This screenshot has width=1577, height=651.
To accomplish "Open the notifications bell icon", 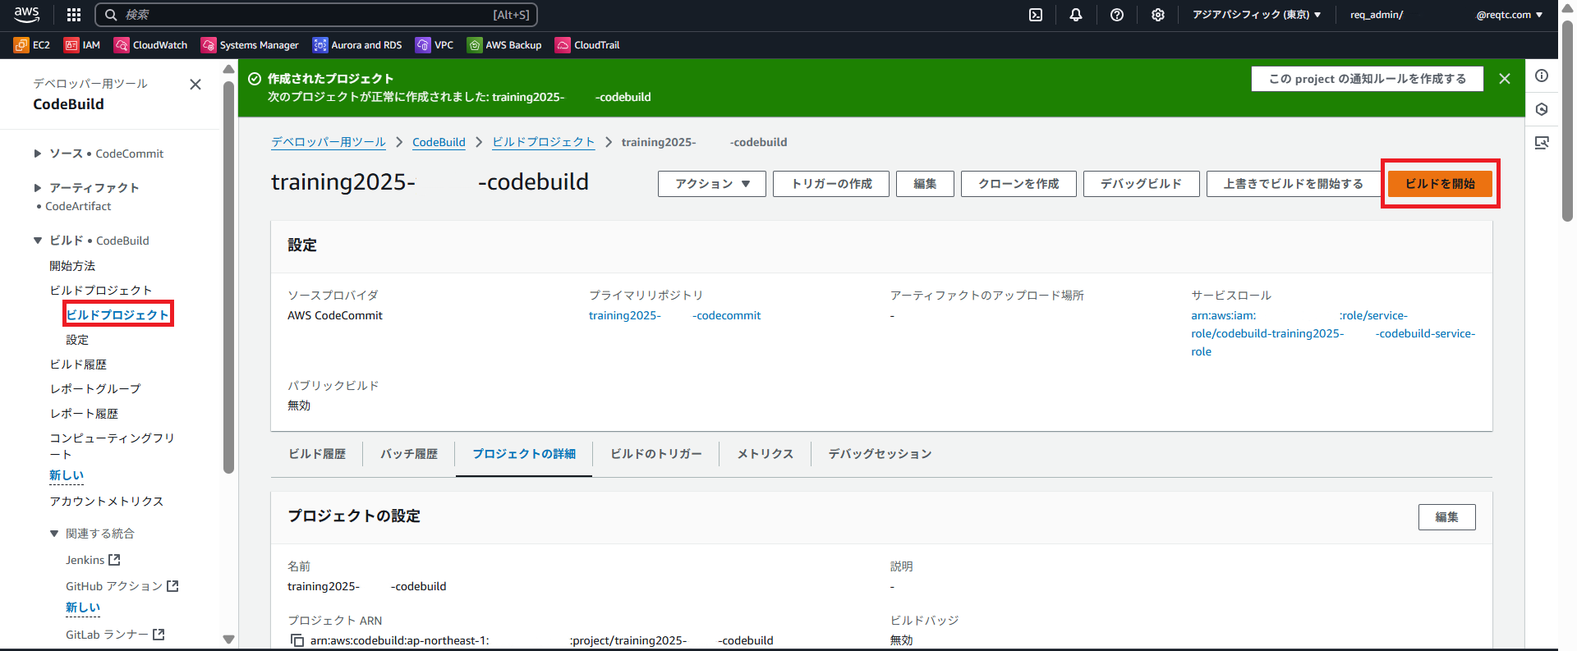I will (1076, 15).
